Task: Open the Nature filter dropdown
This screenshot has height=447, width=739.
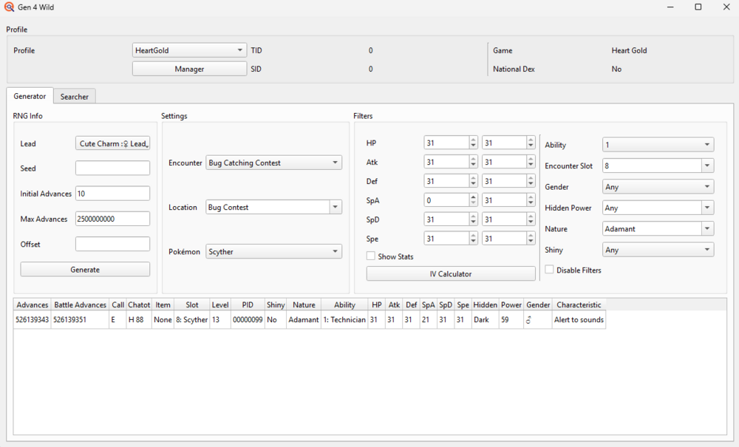Action: pos(658,229)
